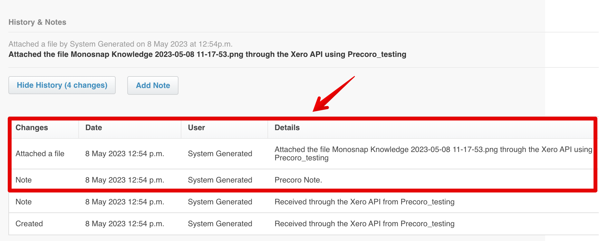599x241 pixels.
Task: Click the Add Note button
Action: pos(153,85)
